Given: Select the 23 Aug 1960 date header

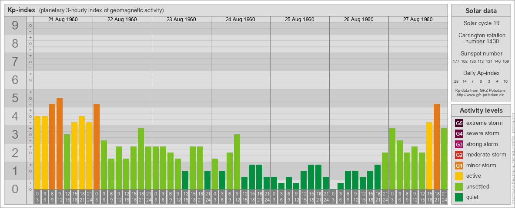Looking at the screenshot, I should (x=181, y=19).
